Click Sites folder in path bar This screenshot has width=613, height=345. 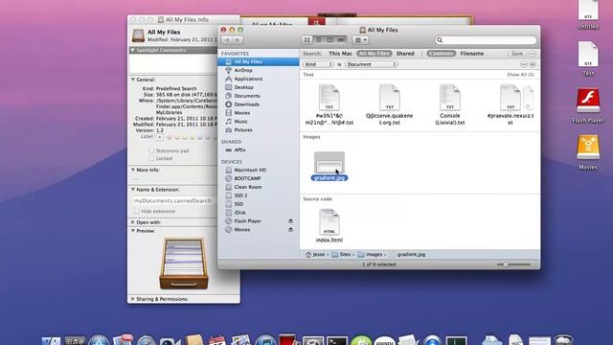(341, 254)
